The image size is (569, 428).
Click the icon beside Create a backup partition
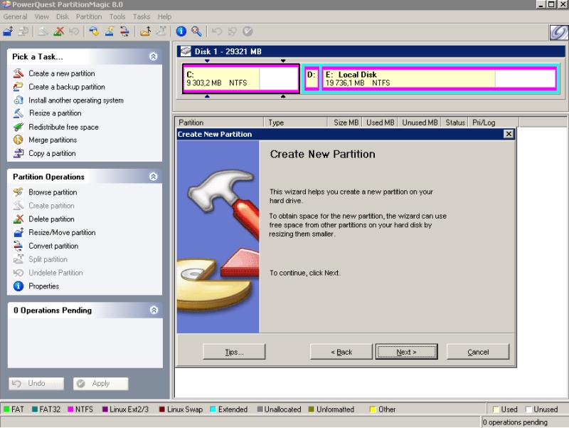tap(18, 86)
